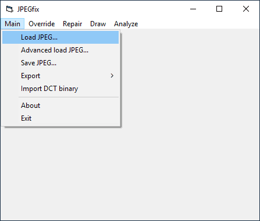Select Import DCT binary option

(x=60, y=89)
